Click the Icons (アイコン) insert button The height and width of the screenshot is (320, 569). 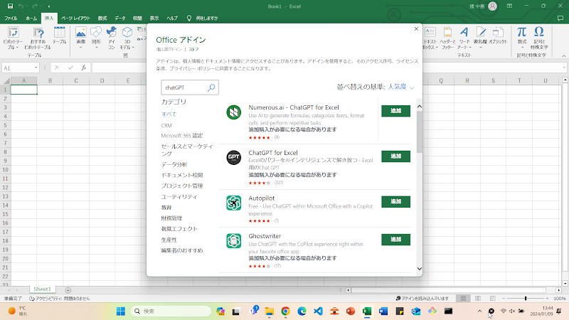click(x=112, y=38)
